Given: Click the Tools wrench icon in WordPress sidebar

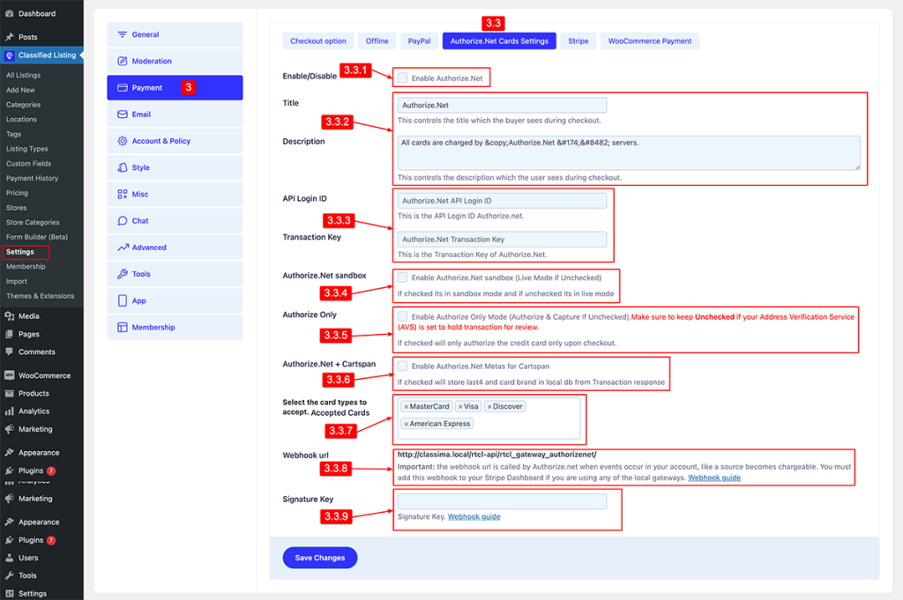Looking at the screenshot, I should click(9, 575).
